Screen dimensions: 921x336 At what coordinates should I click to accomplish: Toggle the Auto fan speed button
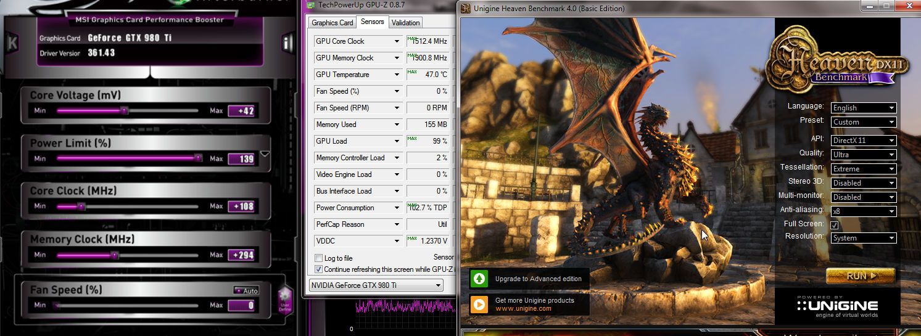(x=247, y=290)
